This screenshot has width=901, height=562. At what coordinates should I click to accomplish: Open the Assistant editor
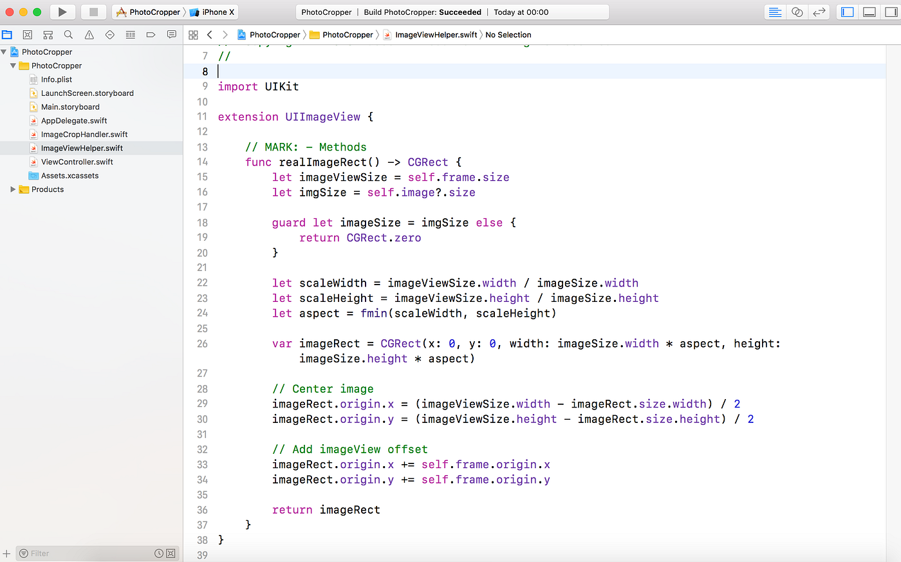tap(797, 12)
